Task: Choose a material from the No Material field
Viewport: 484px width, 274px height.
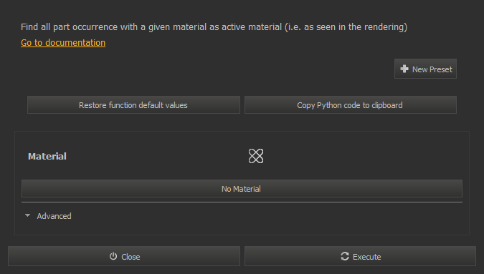Action: (242, 188)
